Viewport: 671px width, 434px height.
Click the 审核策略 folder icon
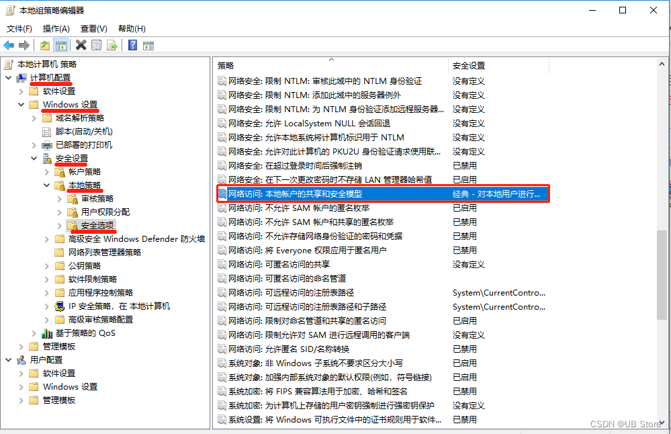(x=73, y=199)
